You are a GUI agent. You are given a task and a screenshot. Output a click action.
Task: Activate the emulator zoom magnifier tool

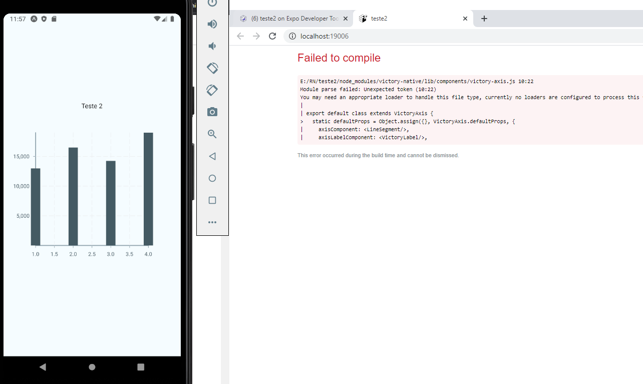click(x=212, y=134)
